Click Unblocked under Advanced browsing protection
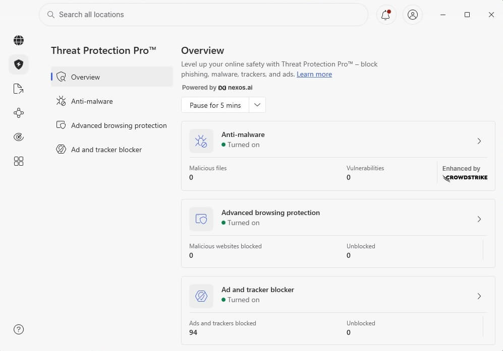The image size is (503, 351). point(361,246)
